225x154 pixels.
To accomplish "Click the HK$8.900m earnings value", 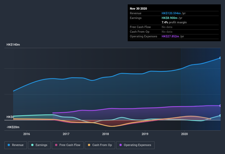I will pos(169,18).
